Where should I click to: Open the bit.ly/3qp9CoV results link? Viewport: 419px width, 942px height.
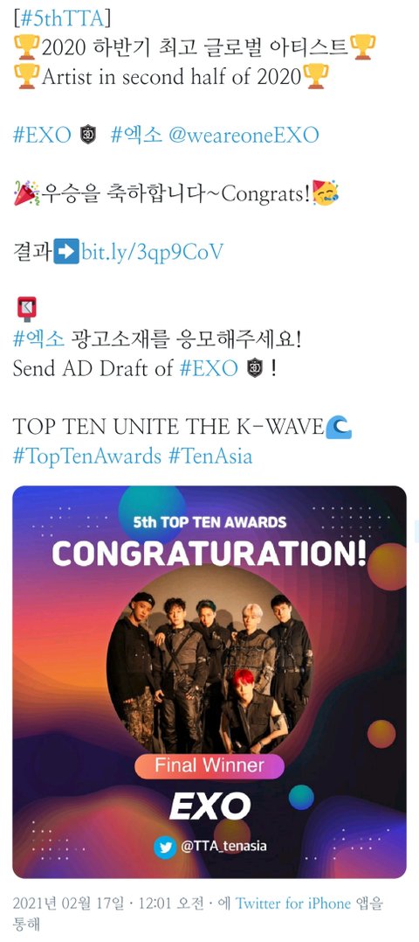tap(152, 252)
